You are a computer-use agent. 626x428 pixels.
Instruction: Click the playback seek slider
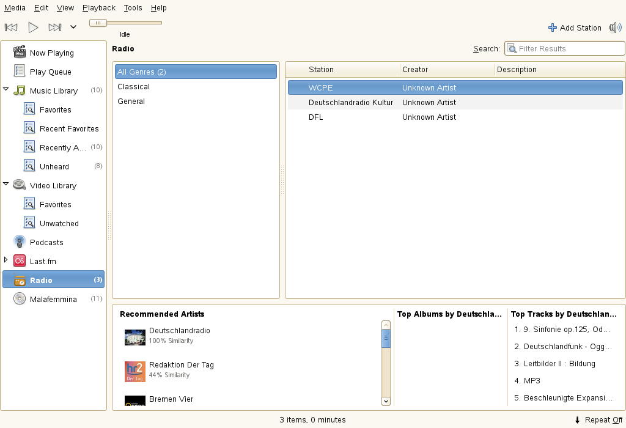[125, 23]
